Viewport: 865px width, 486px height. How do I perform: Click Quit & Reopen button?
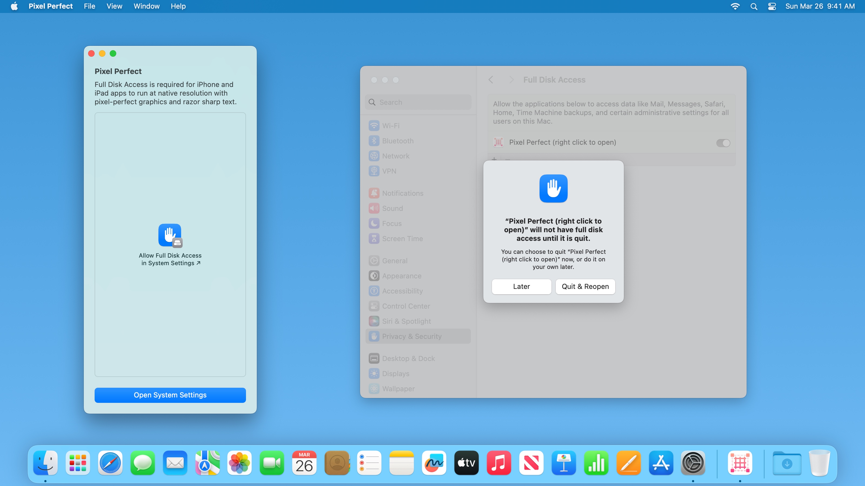click(585, 286)
